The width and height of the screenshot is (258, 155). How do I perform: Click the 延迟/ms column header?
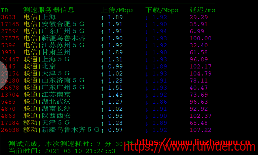(x=202, y=10)
